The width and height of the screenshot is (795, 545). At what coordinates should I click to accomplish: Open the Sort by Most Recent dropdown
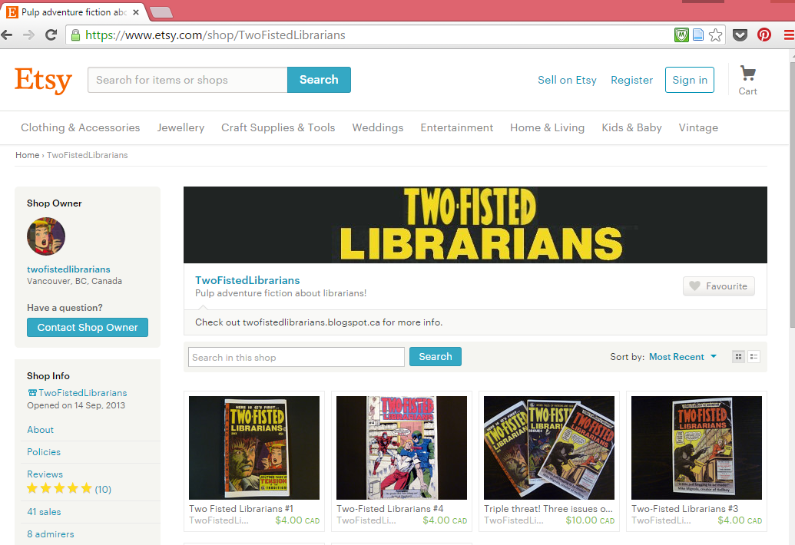click(x=683, y=357)
